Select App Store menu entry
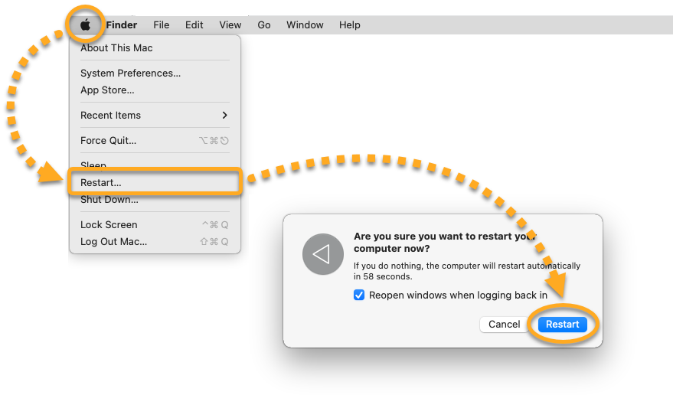The image size is (673, 395). coord(107,90)
